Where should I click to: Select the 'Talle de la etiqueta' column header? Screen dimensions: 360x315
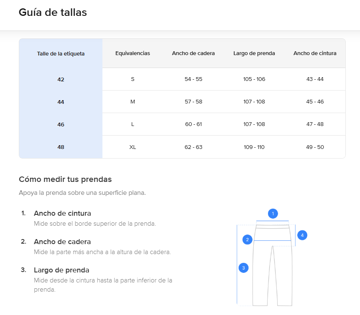[61, 53]
